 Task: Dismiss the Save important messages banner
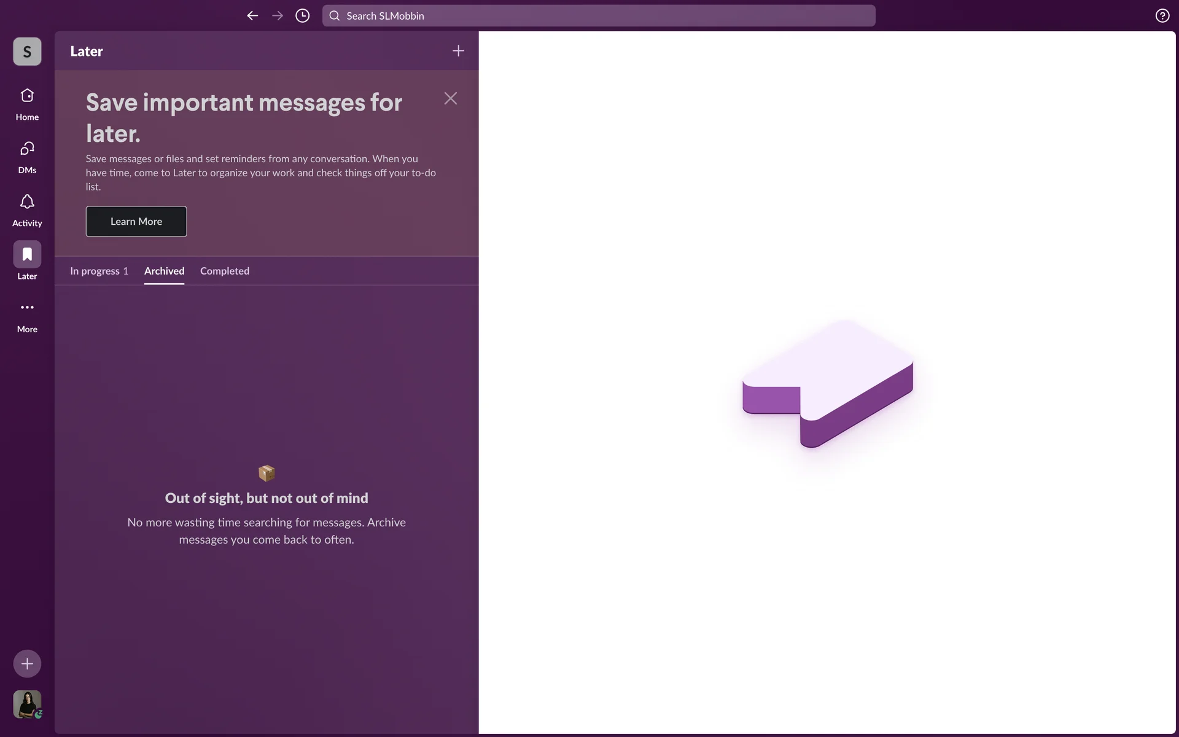(450, 98)
